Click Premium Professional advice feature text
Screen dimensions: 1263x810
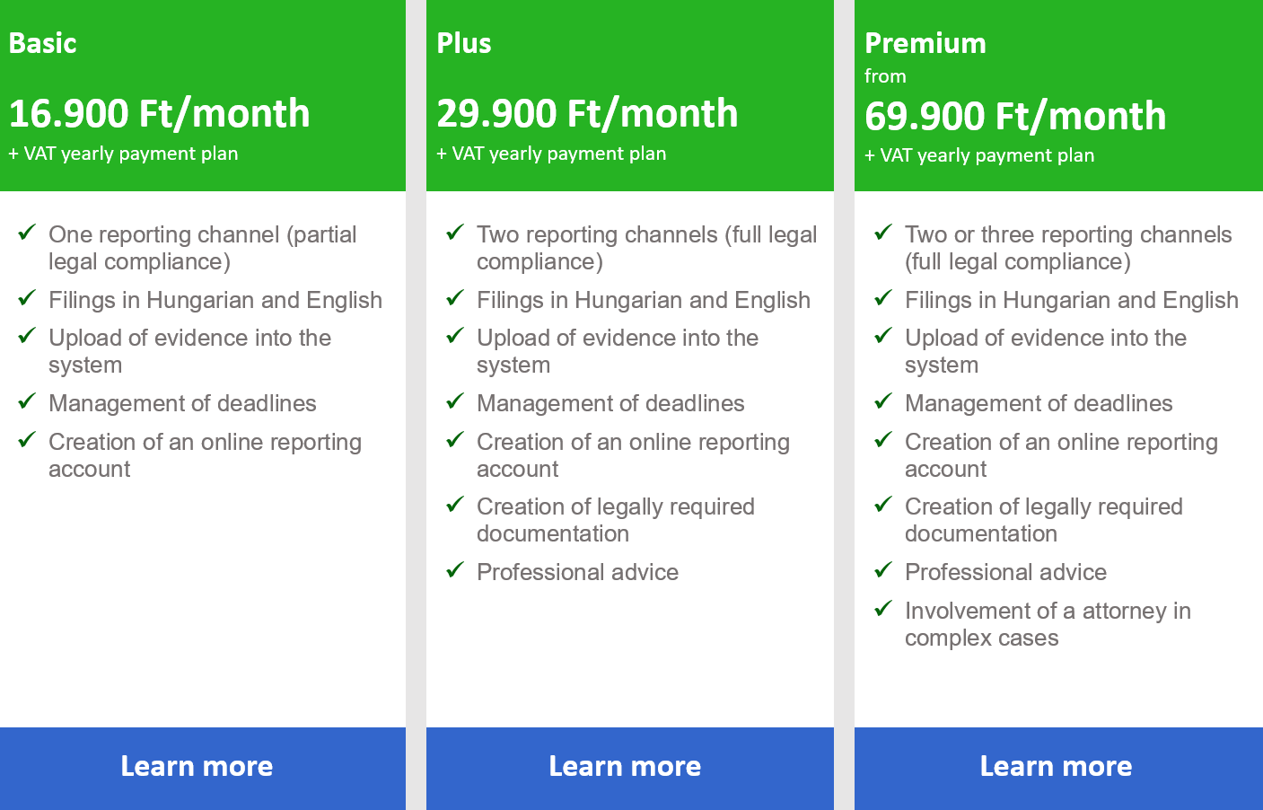(x=1005, y=572)
